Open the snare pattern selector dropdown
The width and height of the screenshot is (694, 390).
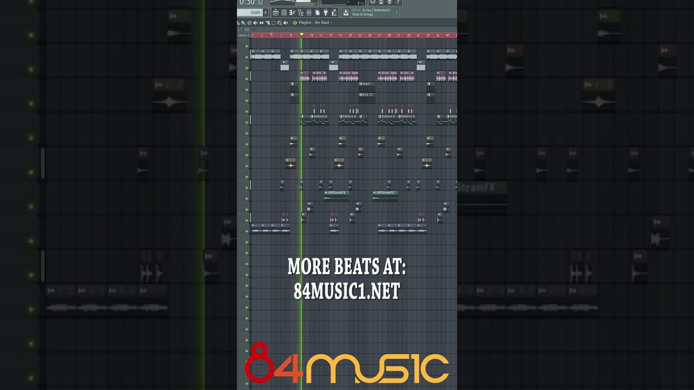point(250,12)
